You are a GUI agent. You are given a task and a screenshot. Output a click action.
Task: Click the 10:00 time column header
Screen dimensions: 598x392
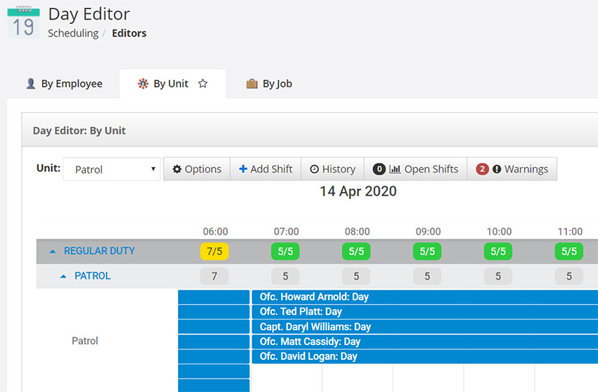pyautogui.click(x=499, y=231)
